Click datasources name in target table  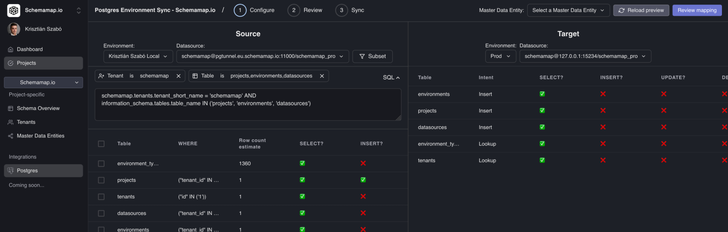(432, 127)
